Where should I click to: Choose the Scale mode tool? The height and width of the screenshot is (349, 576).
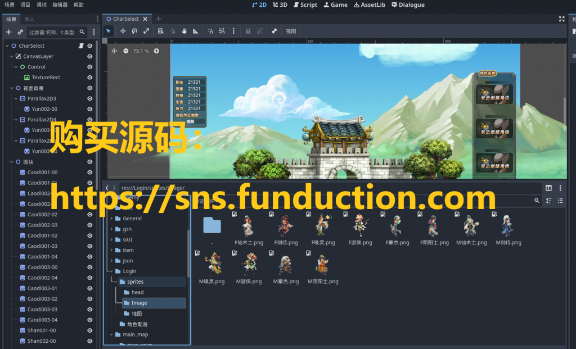pyautogui.click(x=146, y=31)
